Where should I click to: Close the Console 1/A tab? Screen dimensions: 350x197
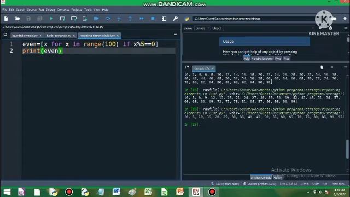pyautogui.click(x=212, y=68)
